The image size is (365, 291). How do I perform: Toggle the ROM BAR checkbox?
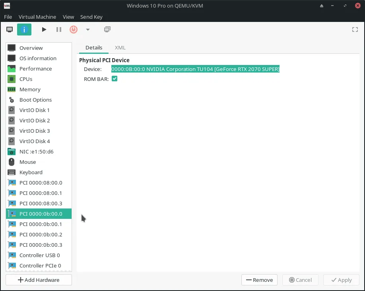(115, 79)
